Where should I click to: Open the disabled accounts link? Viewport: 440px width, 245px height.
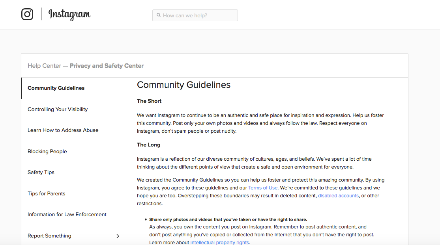pos(339,196)
